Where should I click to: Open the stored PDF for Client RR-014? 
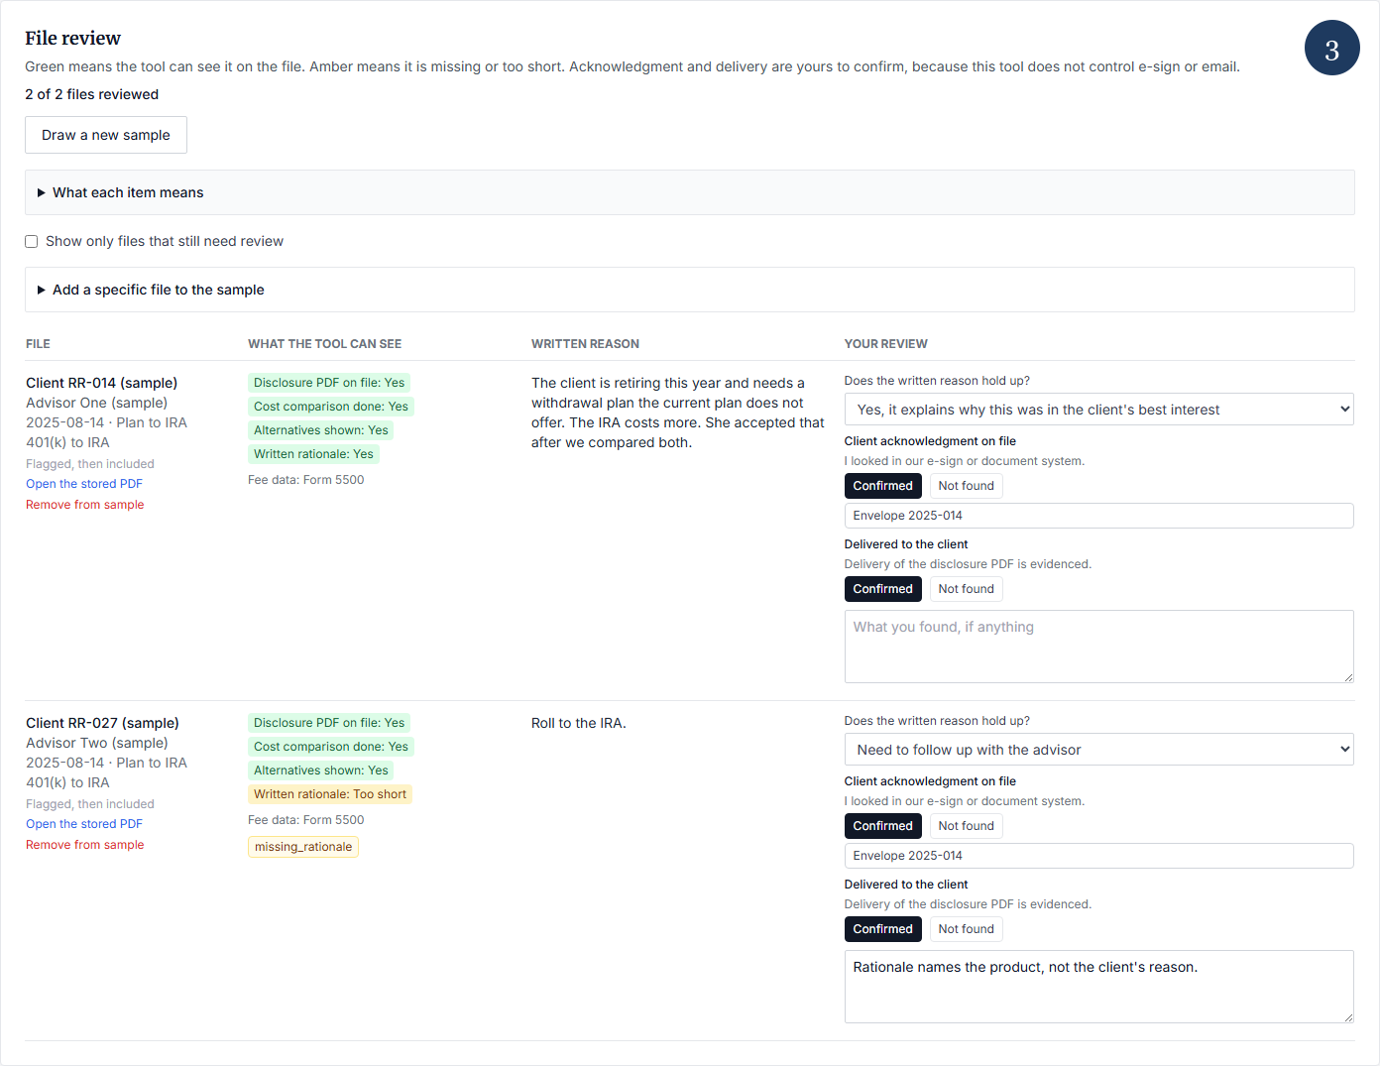click(x=84, y=484)
